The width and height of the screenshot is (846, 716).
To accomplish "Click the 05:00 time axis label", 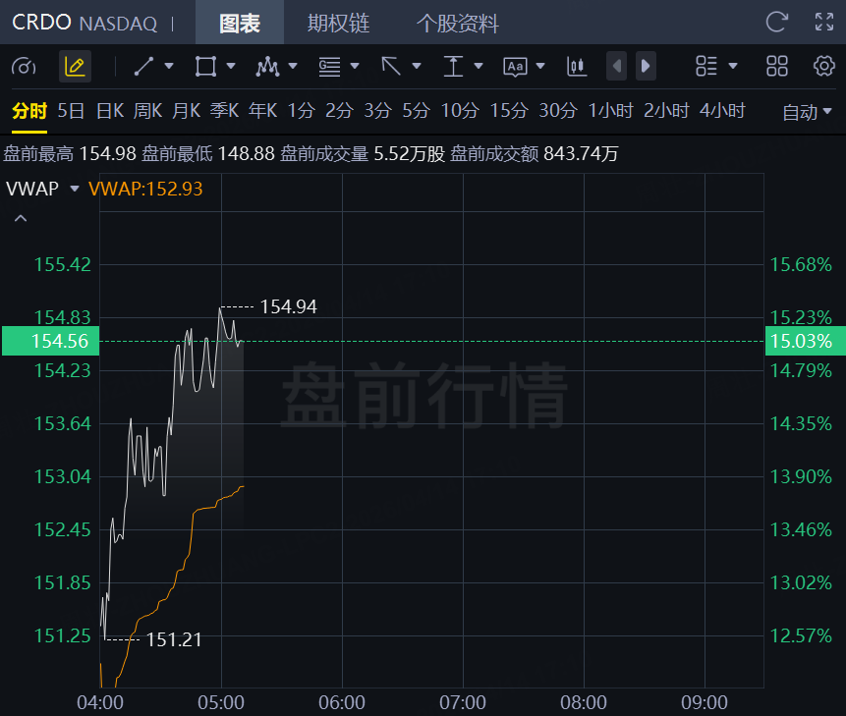I will (221, 702).
